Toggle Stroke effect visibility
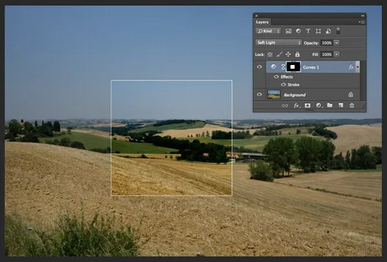Image resolution: width=387 pixels, height=262 pixels. [282, 84]
